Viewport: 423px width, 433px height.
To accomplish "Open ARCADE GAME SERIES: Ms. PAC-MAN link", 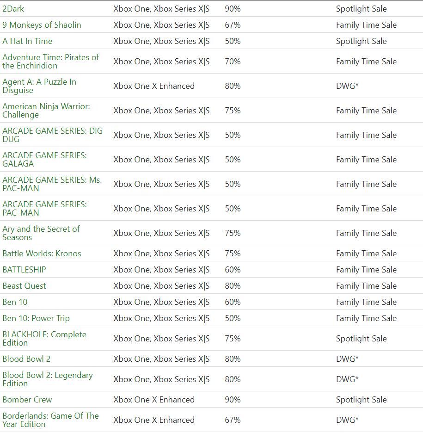I will coord(52,184).
